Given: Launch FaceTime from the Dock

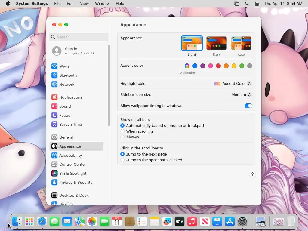Looking at the screenshot, I should (104, 222).
